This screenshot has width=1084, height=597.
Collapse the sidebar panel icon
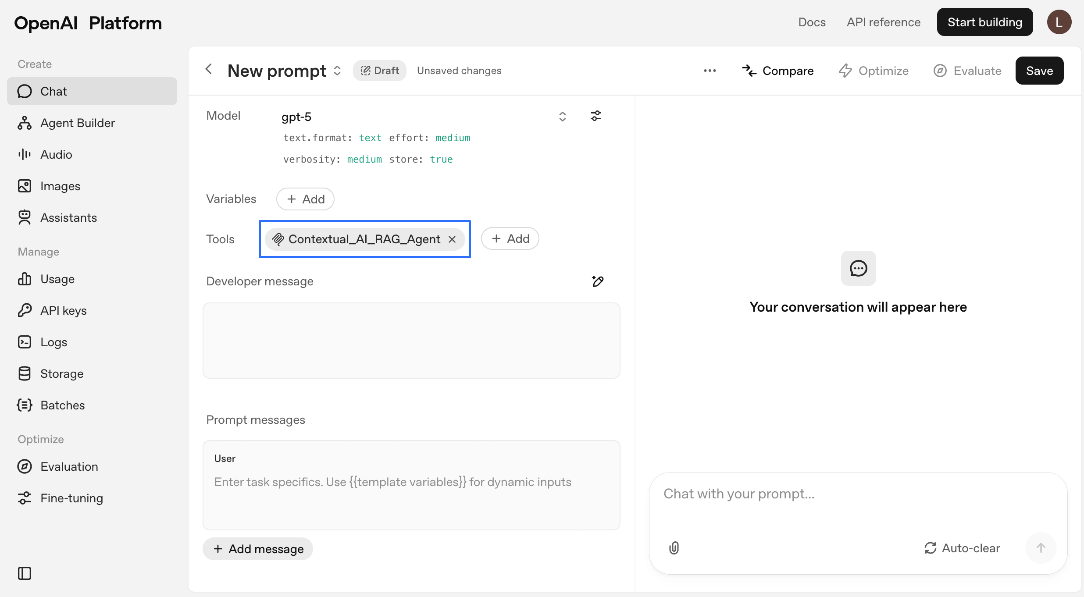25,573
